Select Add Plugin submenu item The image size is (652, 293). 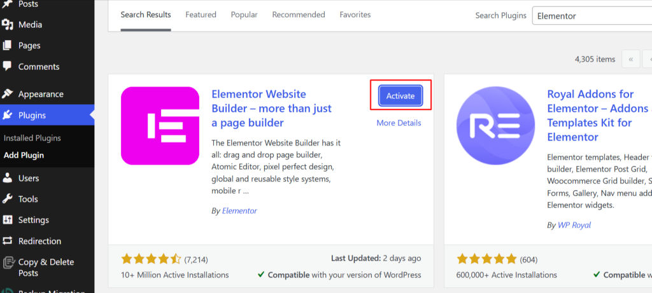point(24,155)
